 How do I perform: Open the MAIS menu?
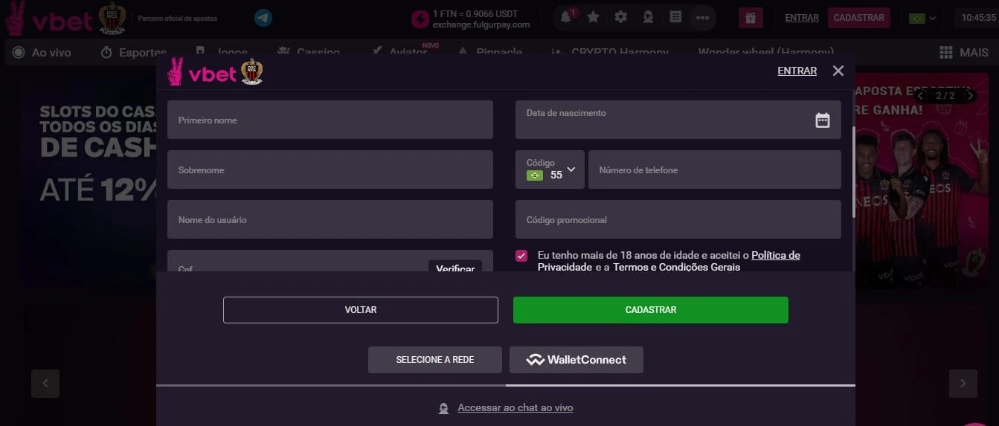(964, 53)
